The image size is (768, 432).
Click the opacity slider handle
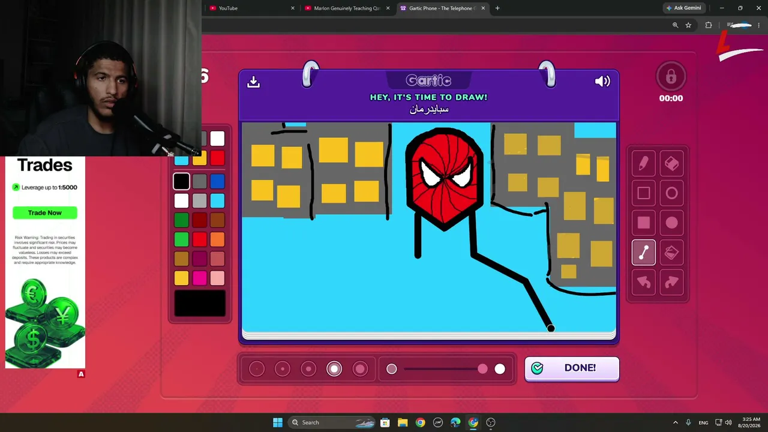[483, 369]
